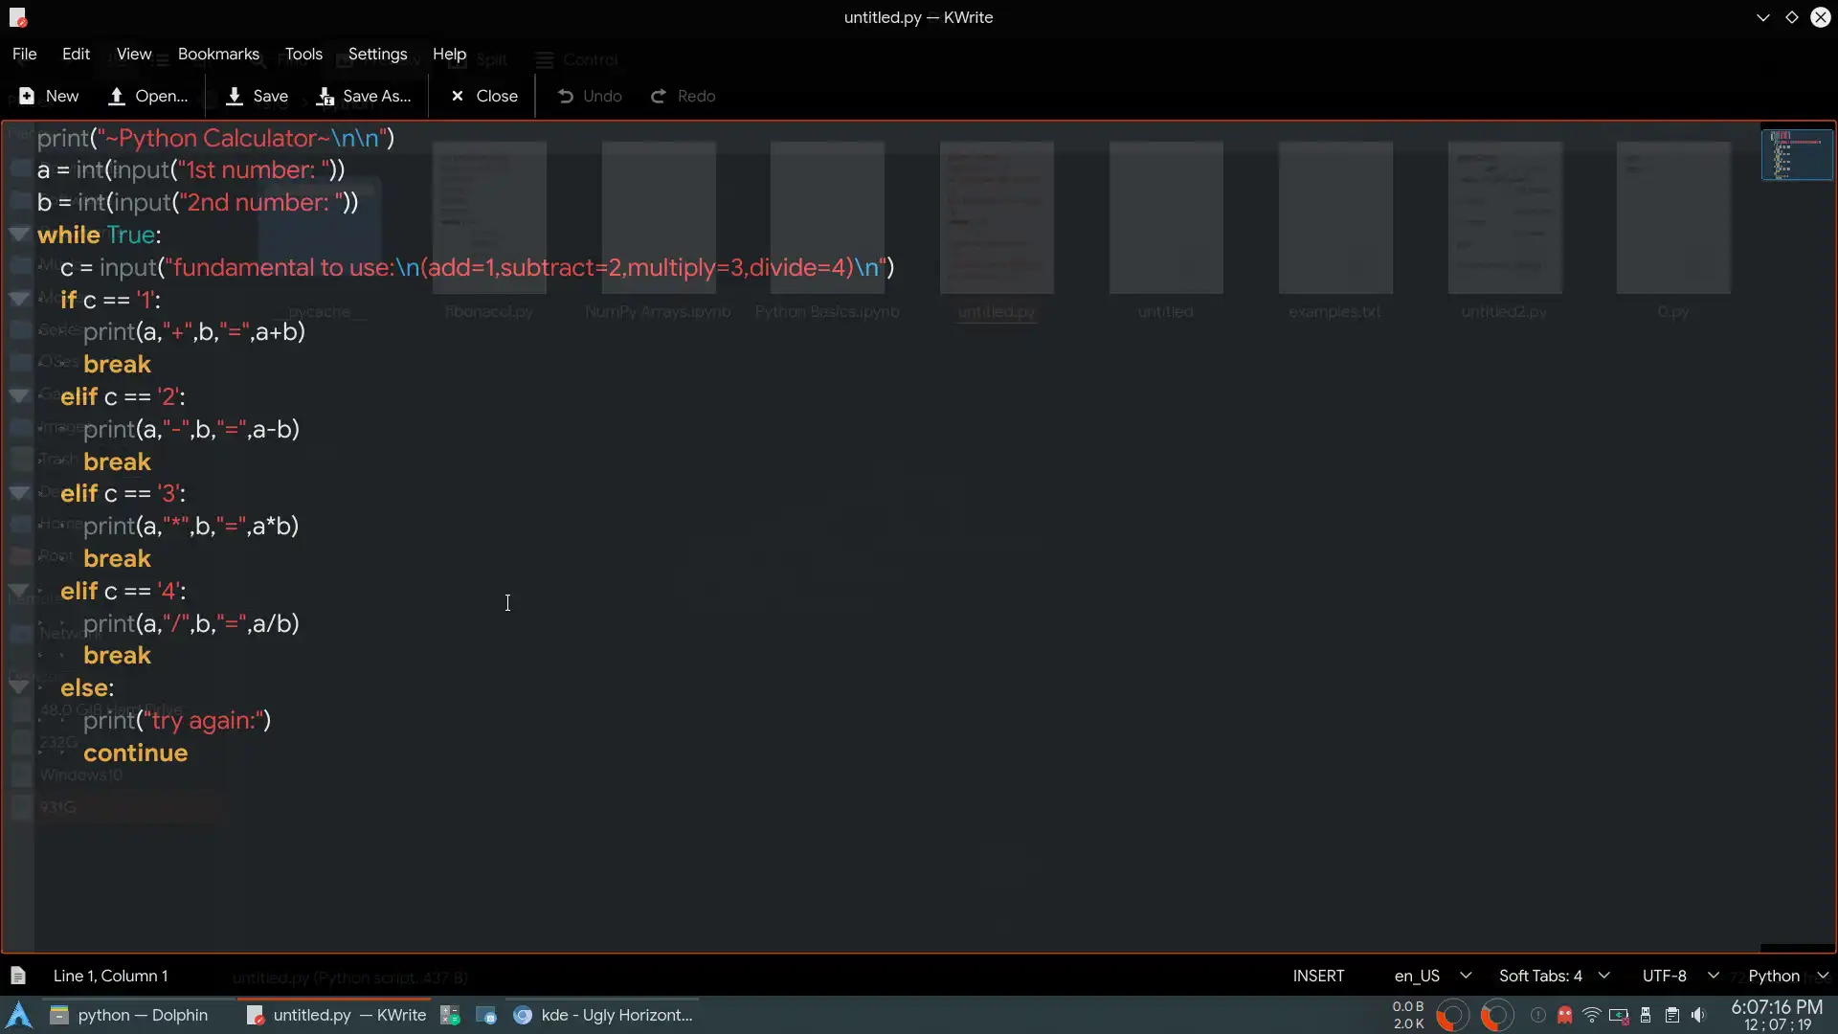Click the Open file icon
1838x1034 pixels.
pyautogui.click(x=117, y=96)
